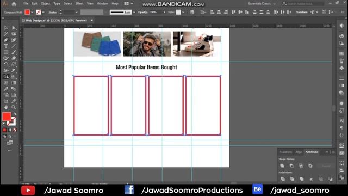
Task: Open the fill color dropdown in control bar
Action: [x=32, y=12]
